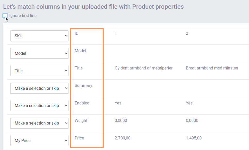Open the dropdown beside the Summary row
This screenshot has height=150, width=249.
pos(39,88)
